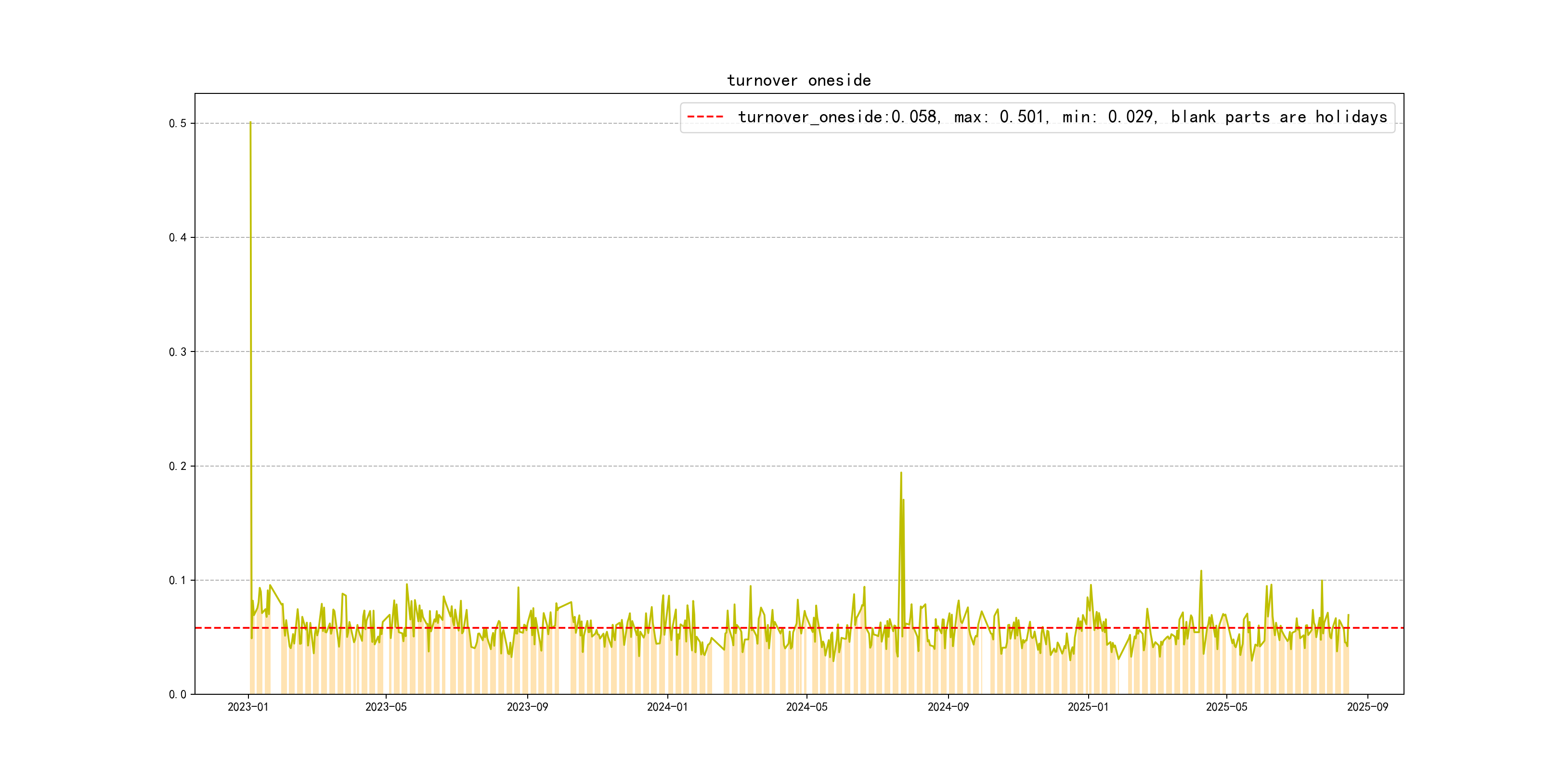Click the 2023-01 x-axis date label
Screen dimensions: 1560x780
click(x=247, y=707)
